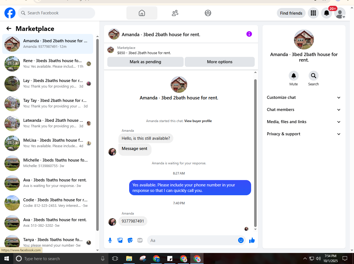Open the taskbar clock showing 7:54 PM
The height and width of the screenshot is (264, 354).
click(x=330, y=258)
